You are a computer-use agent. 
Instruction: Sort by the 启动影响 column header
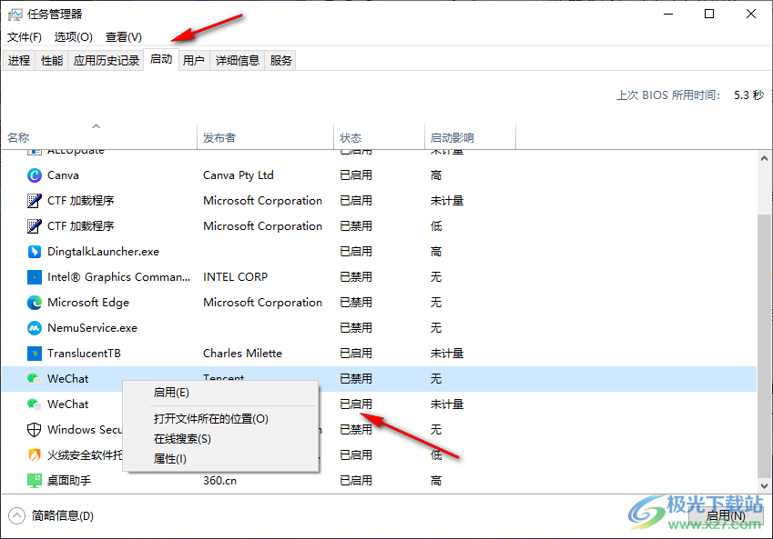point(471,135)
